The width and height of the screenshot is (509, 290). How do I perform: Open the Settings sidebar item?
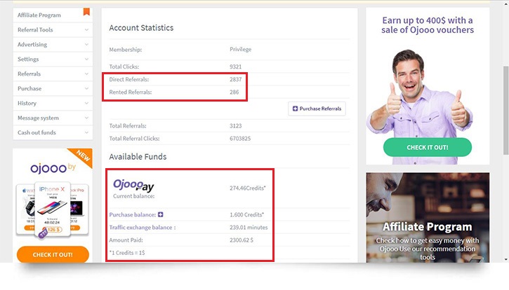53,60
